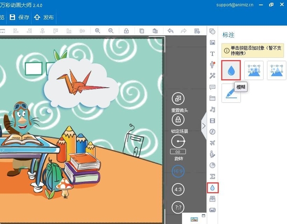Click the 保存 save button
The height and width of the screenshot is (224, 287).
[19, 18]
